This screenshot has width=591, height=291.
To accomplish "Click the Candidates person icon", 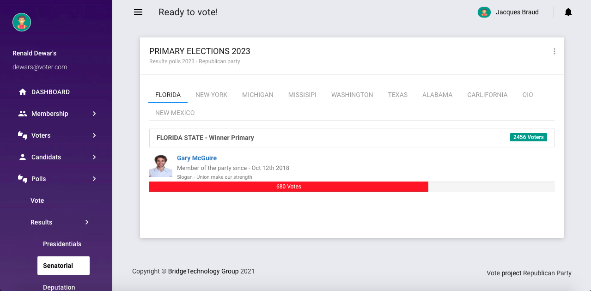I will pyautogui.click(x=22, y=157).
